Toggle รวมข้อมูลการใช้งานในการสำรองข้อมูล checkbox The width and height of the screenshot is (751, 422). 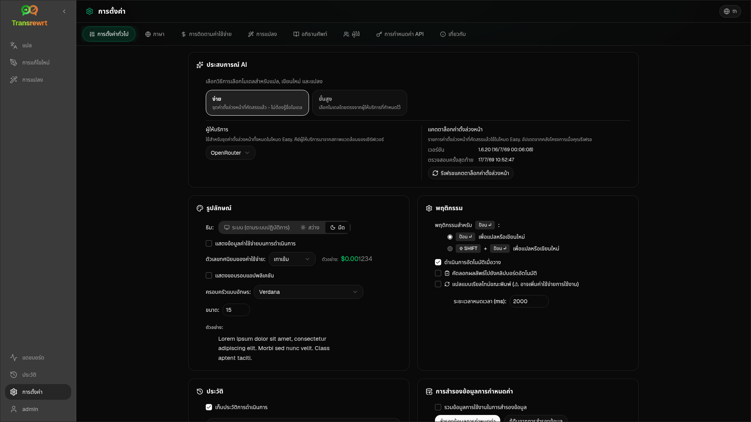coord(438,407)
